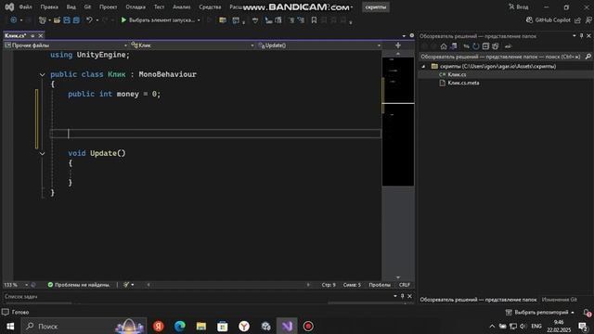Open the Yandex app from the taskbar

(159, 326)
